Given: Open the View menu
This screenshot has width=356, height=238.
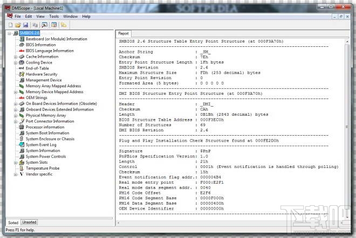Looking at the screenshot, I should point(40,16).
